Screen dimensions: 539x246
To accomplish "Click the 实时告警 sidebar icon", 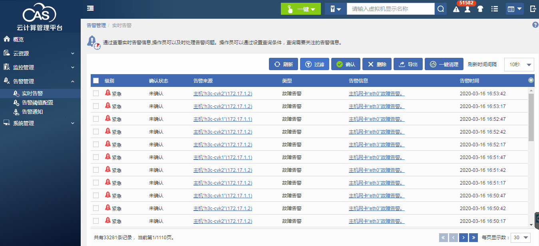I will [x=16, y=93].
